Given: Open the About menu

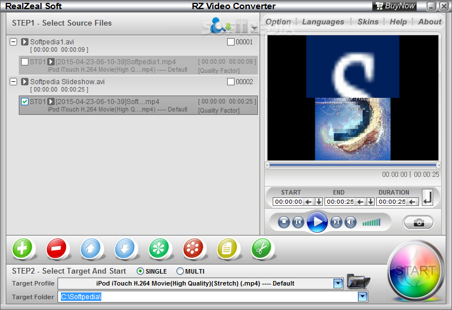Looking at the screenshot, I should [430, 22].
